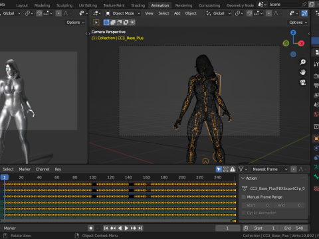Choose the extend selection mode icon
The height and width of the screenshot is (239, 319).
pyautogui.click(x=113, y=23)
